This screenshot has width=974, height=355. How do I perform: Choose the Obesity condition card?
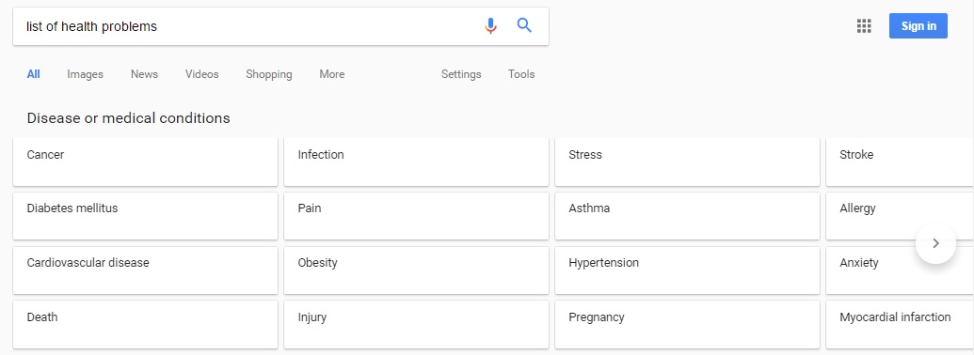point(416,270)
